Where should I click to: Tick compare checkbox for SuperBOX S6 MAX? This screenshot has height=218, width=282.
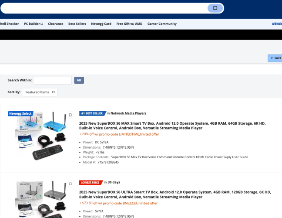(70, 115)
